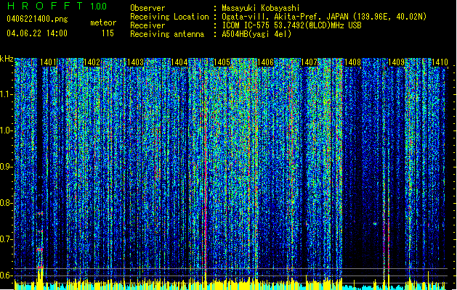Click the 1405 time marker
Image resolution: width=457 pixels, height=290 pixels.
pos(222,62)
